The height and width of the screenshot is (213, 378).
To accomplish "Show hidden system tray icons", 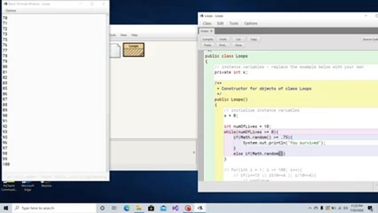I will click(x=309, y=208).
